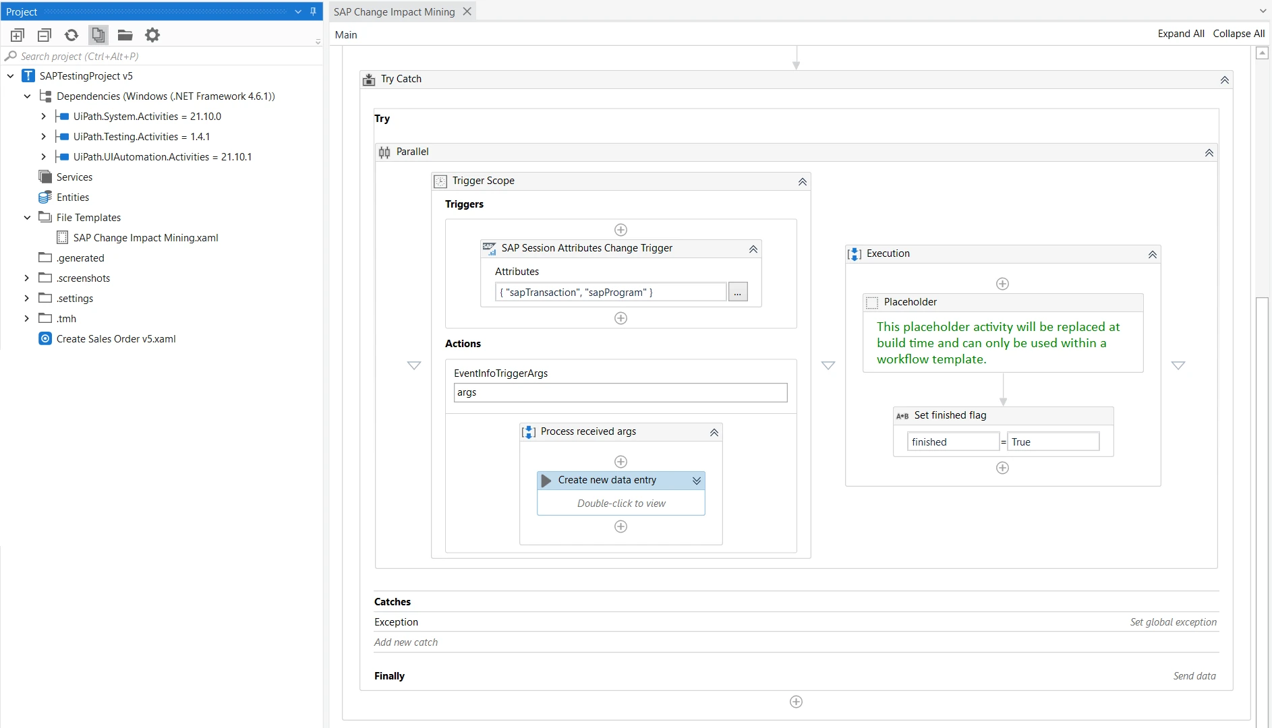
Task: Add activity below Set finished flag
Action: [x=1003, y=468]
